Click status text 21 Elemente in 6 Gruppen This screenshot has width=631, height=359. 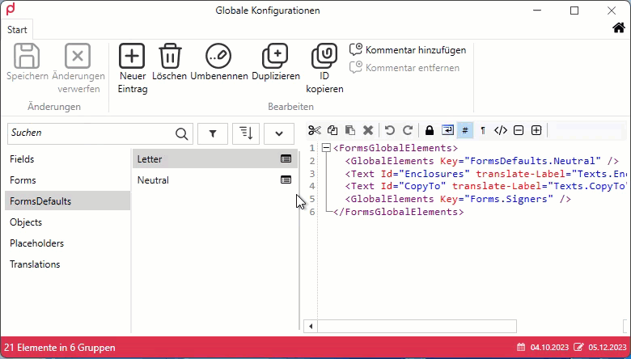[x=60, y=348]
